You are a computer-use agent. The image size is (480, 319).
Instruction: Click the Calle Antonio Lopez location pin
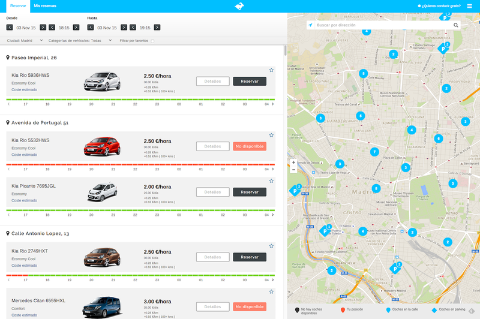[x=8, y=233]
